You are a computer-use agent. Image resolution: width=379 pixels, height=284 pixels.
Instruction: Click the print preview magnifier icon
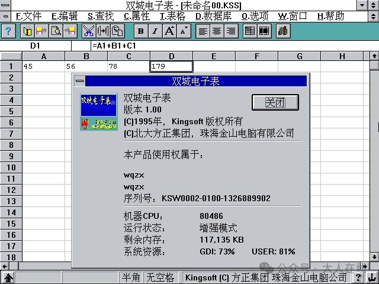coord(56,31)
